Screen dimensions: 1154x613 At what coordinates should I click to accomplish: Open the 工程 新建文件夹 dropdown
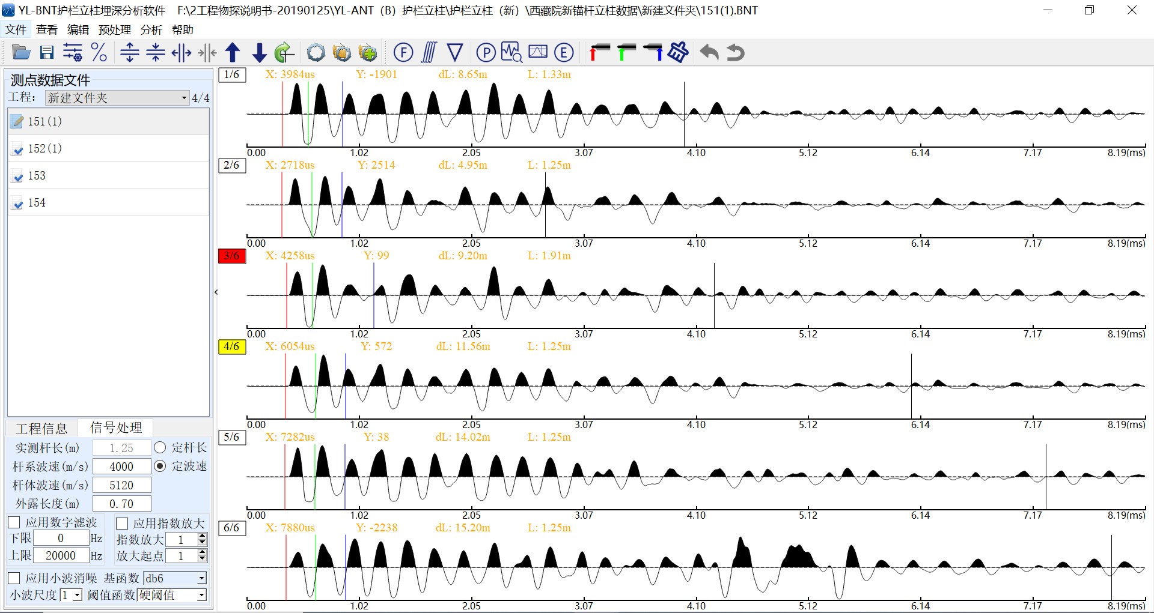pos(184,98)
